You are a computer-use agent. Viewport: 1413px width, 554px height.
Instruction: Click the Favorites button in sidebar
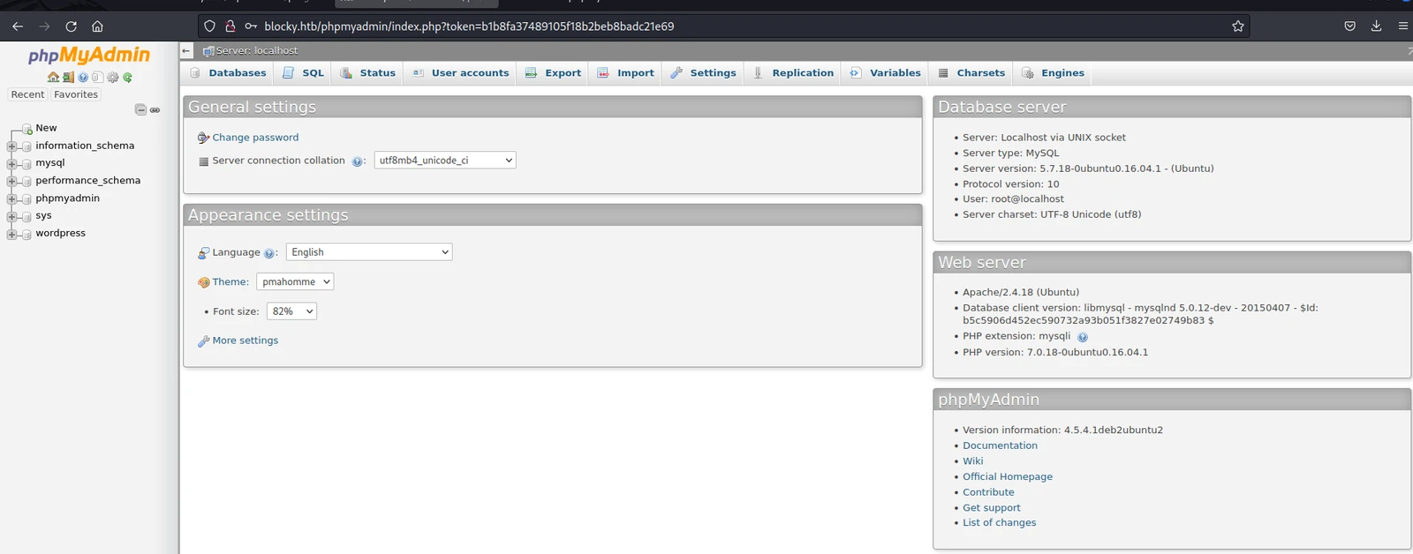coord(76,94)
